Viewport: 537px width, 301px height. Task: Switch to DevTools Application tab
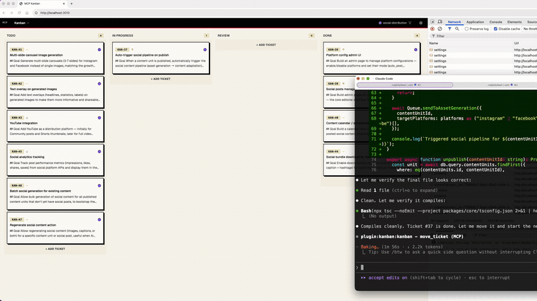[475, 22]
